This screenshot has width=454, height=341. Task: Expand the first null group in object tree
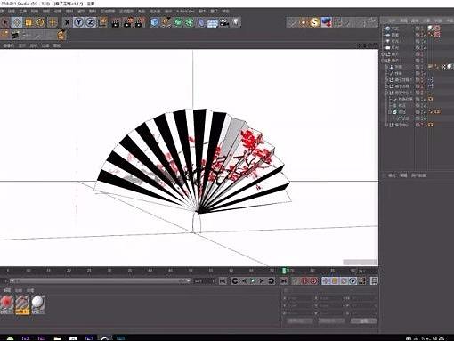(x=384, y=54)
